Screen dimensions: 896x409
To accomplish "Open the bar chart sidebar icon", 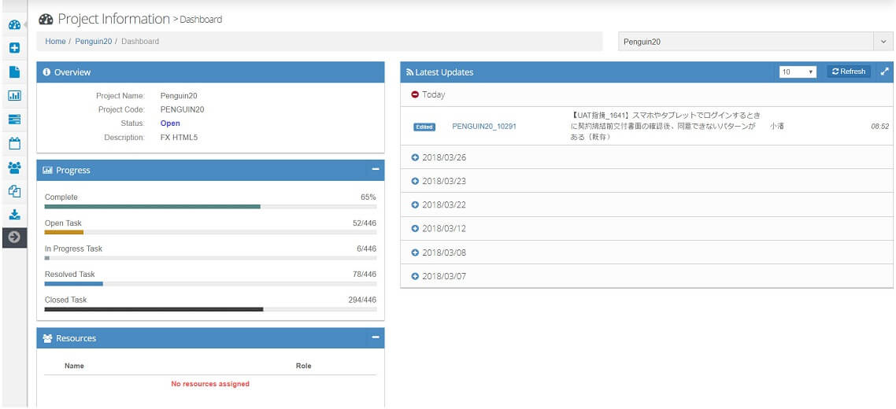I will (14, 95).
